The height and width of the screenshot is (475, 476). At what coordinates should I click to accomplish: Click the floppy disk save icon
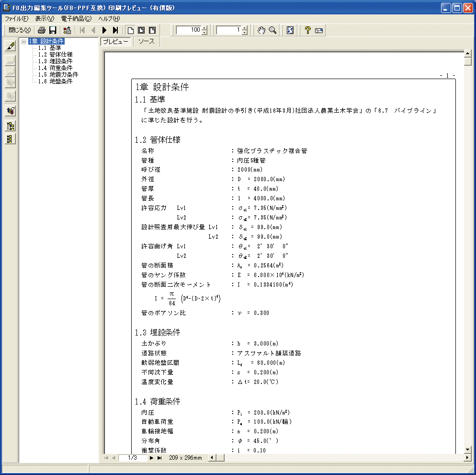pyautogui.click(x=53, y=30)
